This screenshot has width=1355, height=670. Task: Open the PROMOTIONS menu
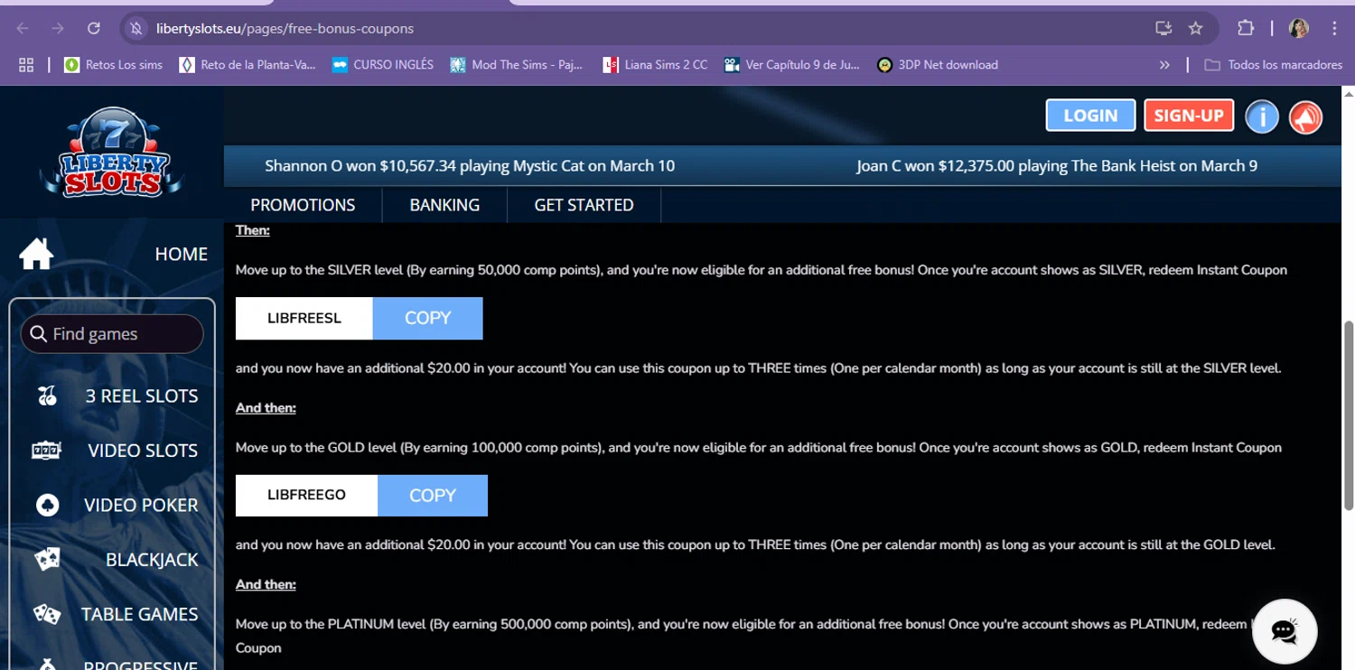(x=303, y=205)
